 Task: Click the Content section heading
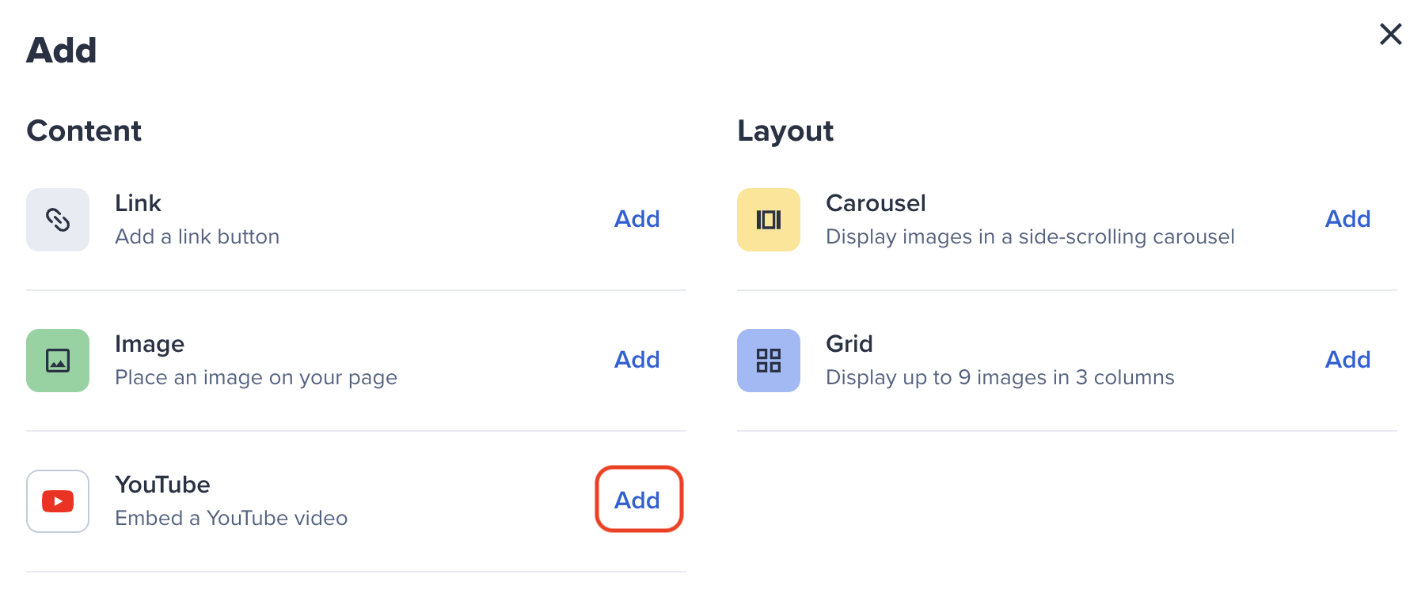coord(84,130)
